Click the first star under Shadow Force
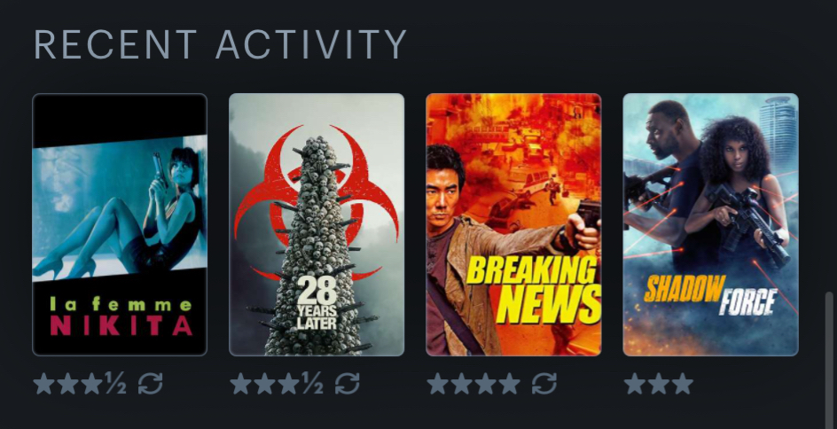The height and width of the screenshot is (429, 837). click(635, 384)
